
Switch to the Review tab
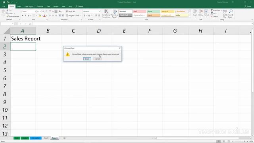pos(56,6)
